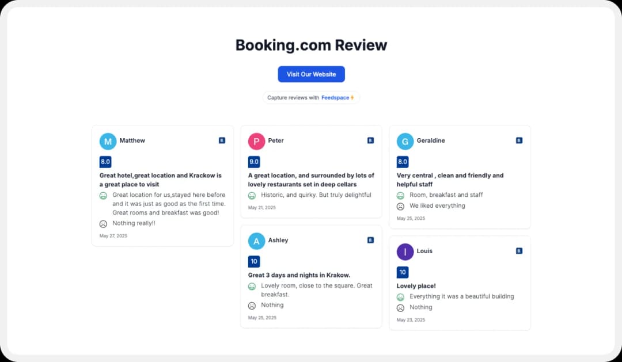Image resolution: width=622 pixels, height=362 pixels.
Task: Click the Booking.com logo on Matthew's card
Action: coord(221,140)
